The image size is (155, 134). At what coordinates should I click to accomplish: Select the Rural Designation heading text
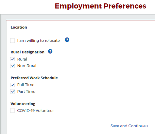point(28,52)
